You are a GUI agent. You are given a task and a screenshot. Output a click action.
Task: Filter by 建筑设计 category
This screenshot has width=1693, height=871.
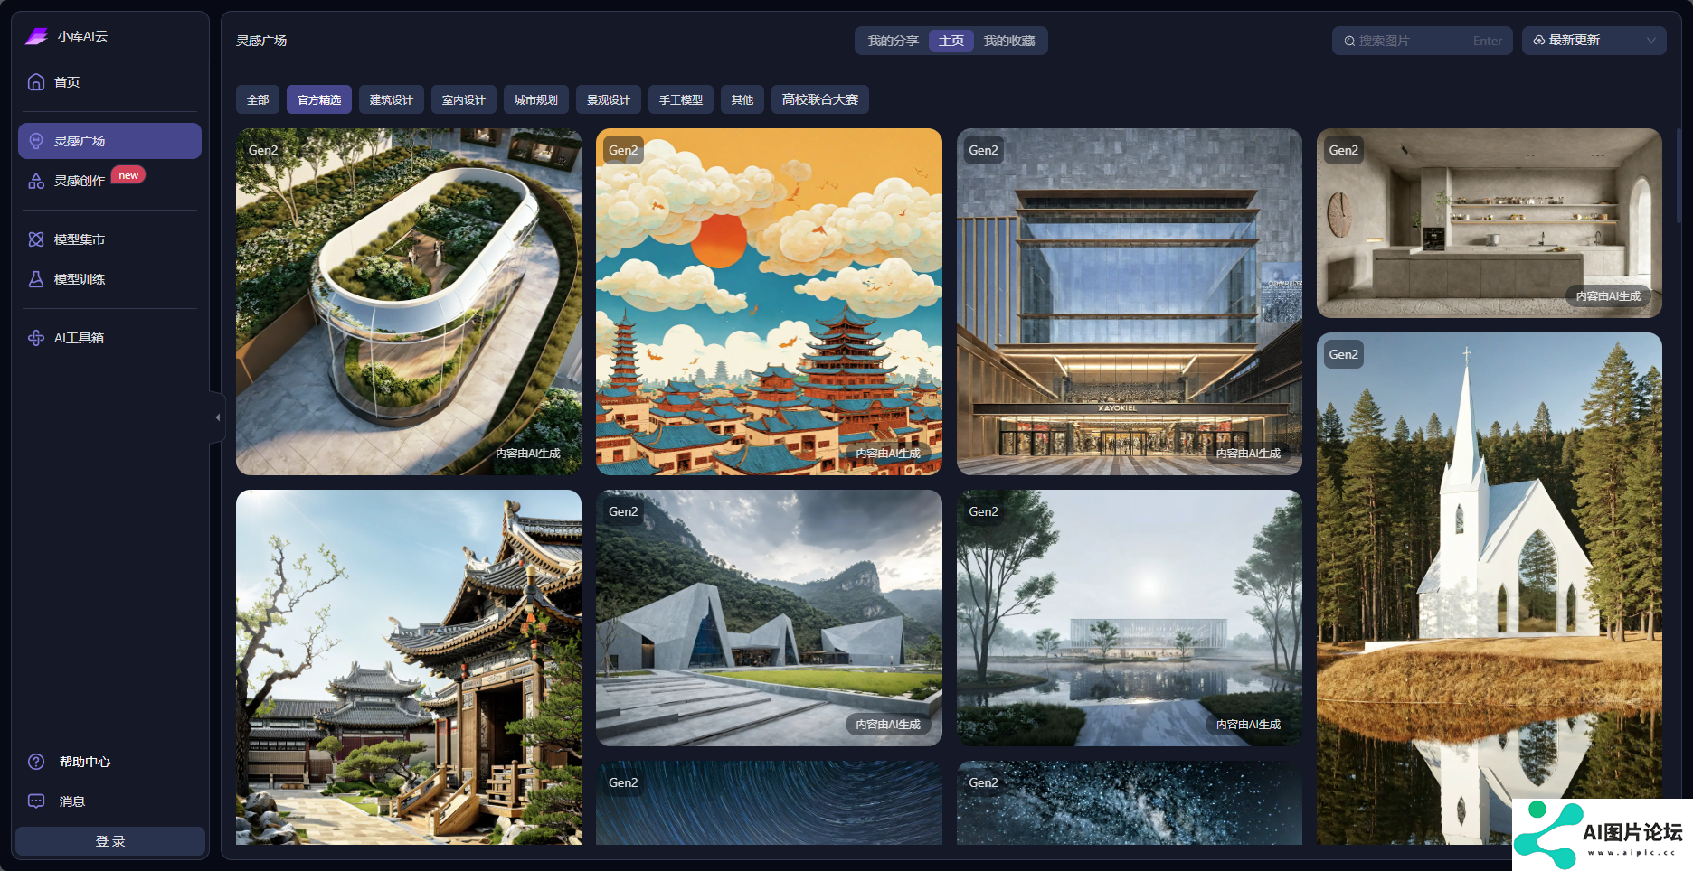pos(392,99)
